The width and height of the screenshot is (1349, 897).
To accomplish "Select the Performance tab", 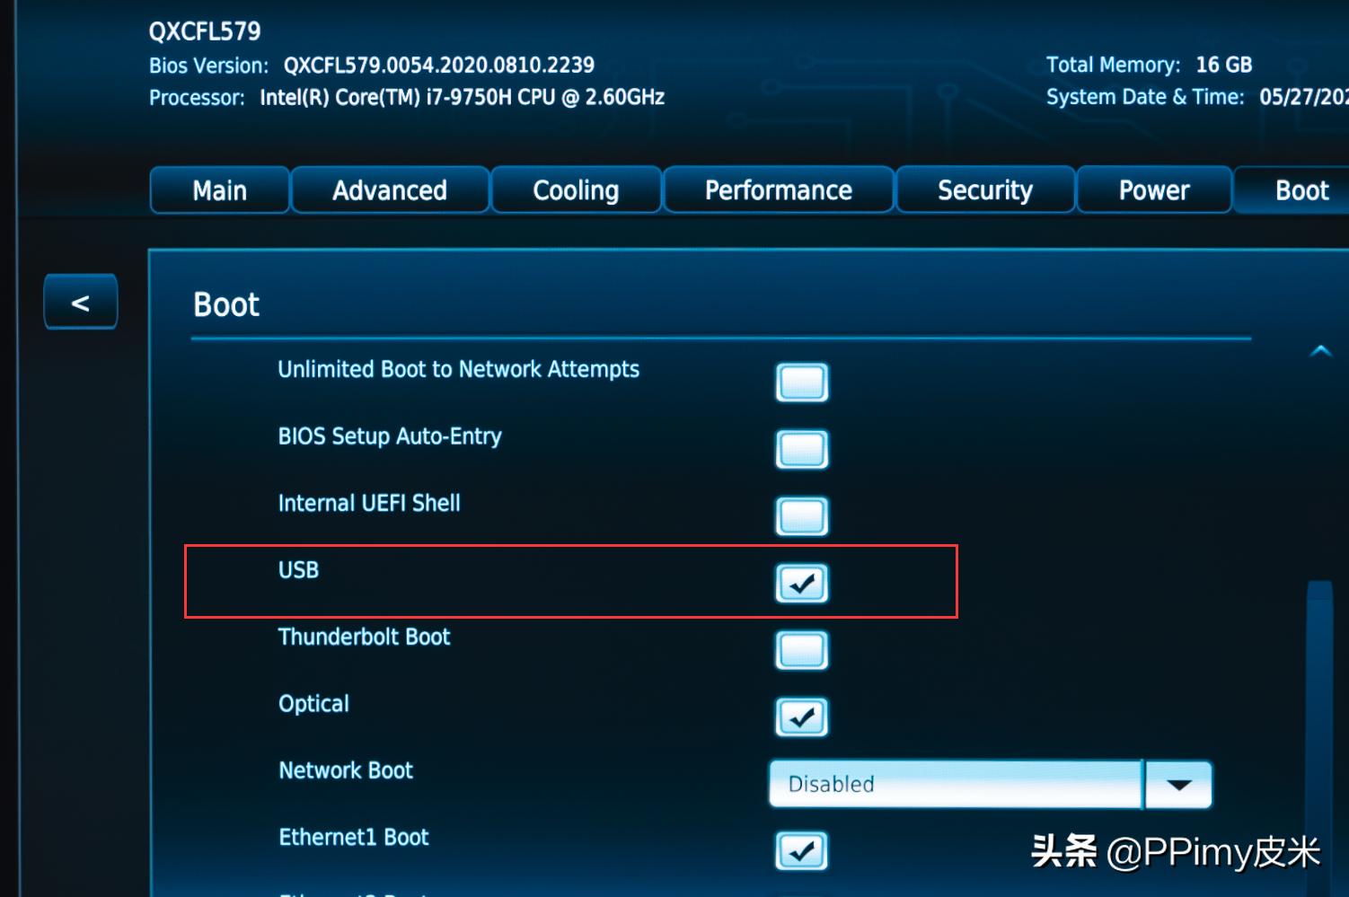I will click(778, 190).
